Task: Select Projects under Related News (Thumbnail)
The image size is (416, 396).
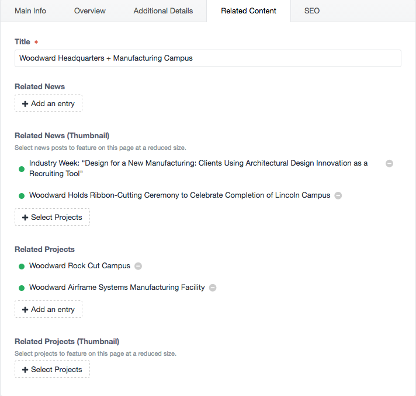Action: [52, 217]
